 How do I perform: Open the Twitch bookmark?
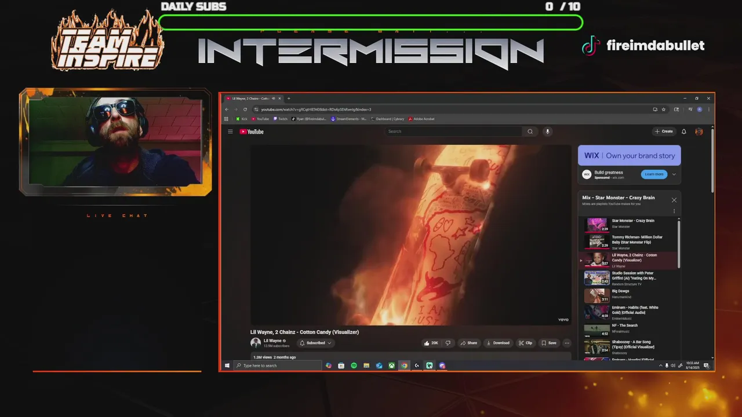pyautogui.click(x=281, y=119)
